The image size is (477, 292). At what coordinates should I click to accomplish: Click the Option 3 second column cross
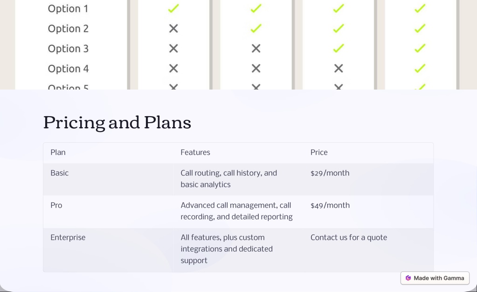256,49
